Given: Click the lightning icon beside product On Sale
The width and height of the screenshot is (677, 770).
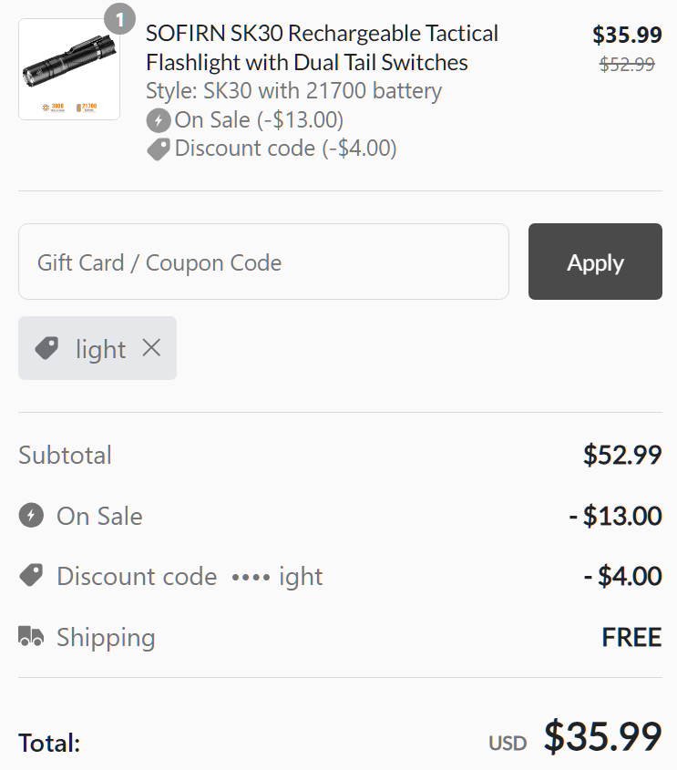Looking at the screenshot, I should pyautogui.click(x=158, y=120).
